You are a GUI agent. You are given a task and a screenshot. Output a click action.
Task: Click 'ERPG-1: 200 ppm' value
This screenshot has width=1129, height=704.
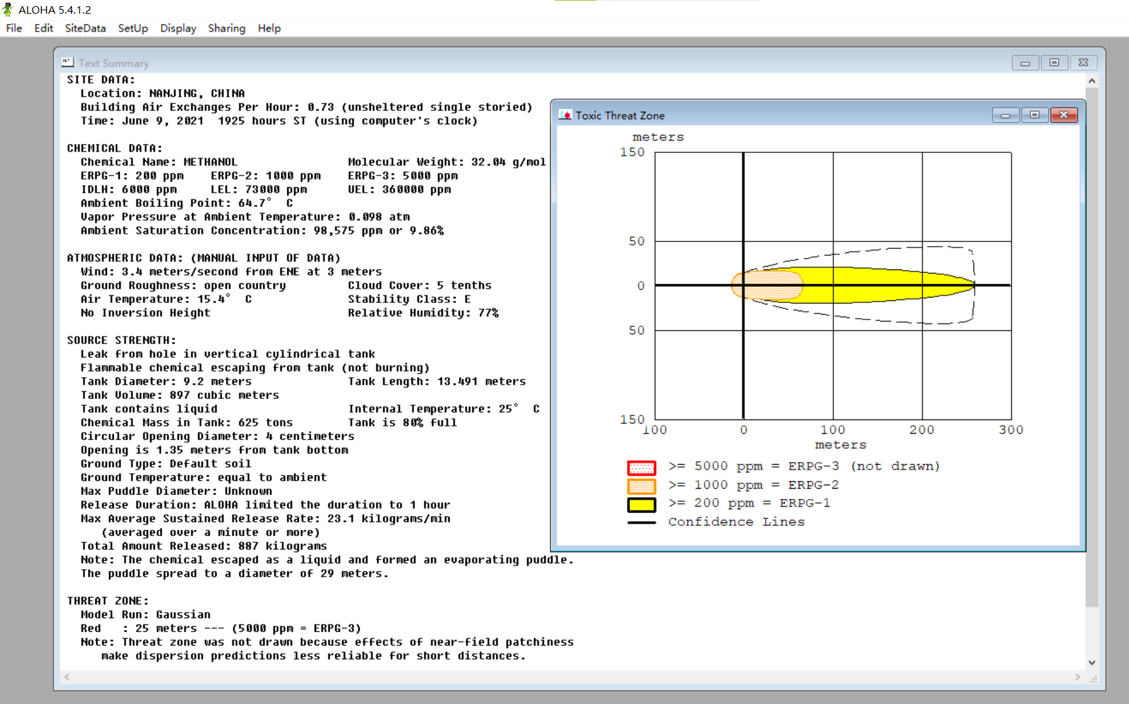pyautogui.click(x=132, y=175)
